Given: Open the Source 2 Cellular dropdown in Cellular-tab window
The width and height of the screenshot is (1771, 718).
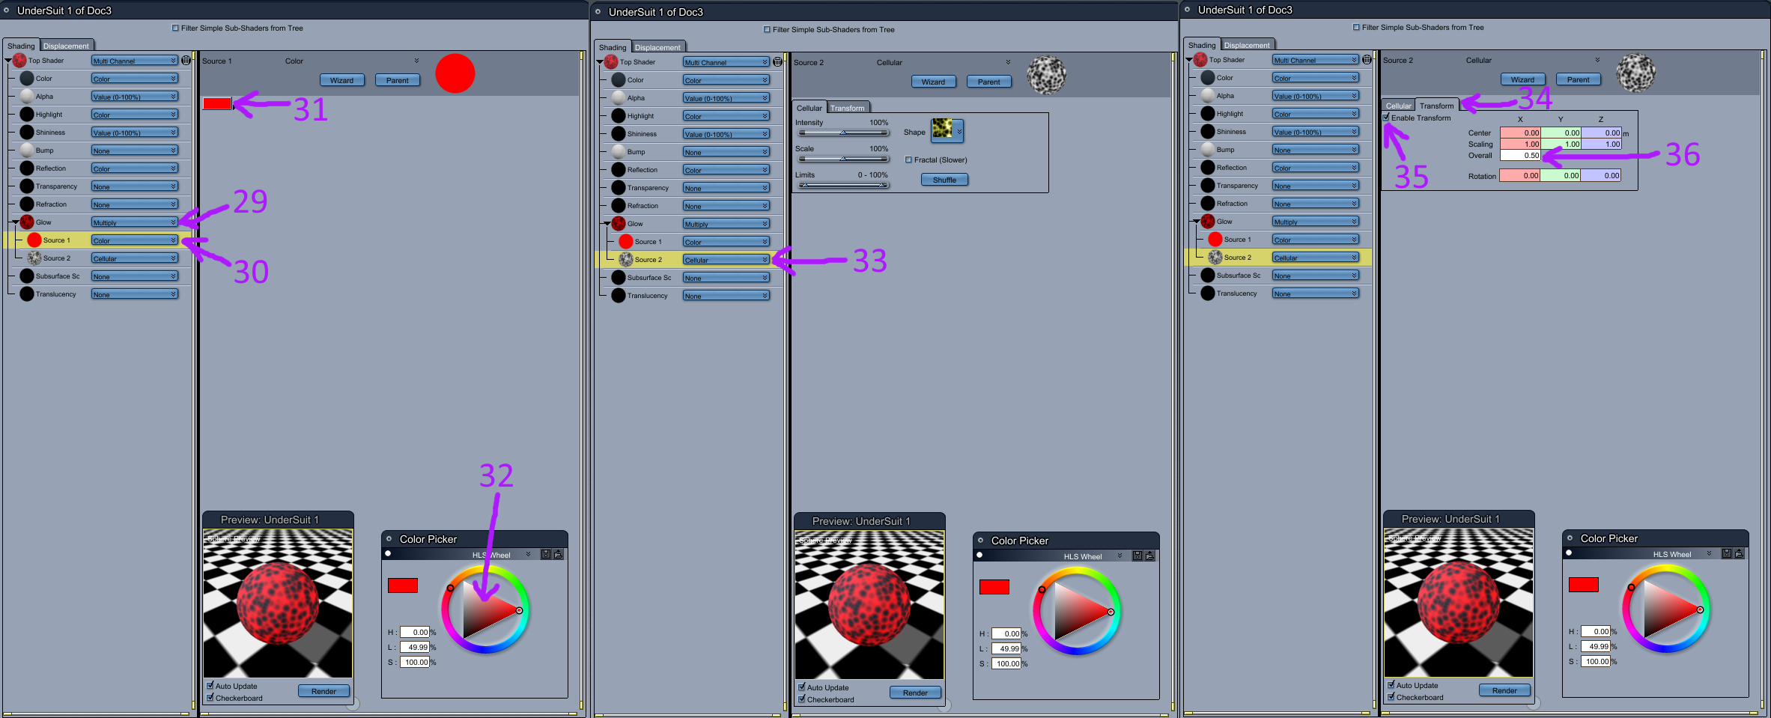Looking at the screenshot, I should 726,260.
